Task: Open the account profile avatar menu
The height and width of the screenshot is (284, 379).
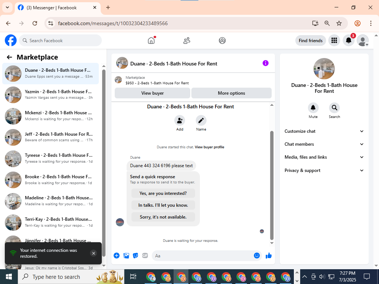Action: 363,40
